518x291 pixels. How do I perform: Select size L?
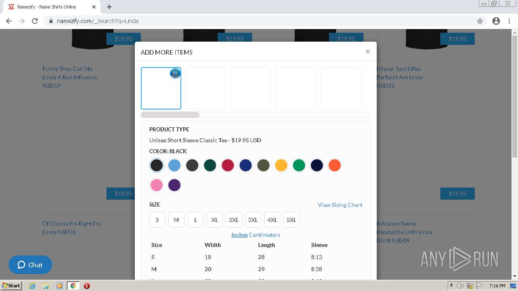tap(195, 220)
